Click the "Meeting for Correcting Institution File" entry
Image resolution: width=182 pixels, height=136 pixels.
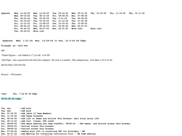57,134
